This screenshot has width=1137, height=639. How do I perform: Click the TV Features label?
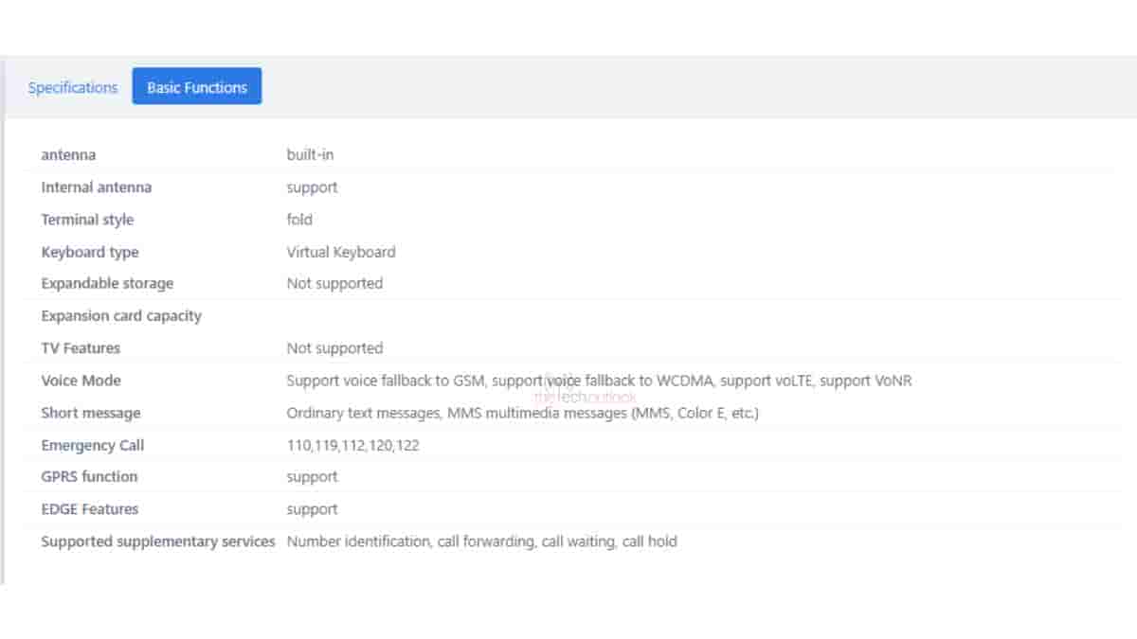point(81,348)
